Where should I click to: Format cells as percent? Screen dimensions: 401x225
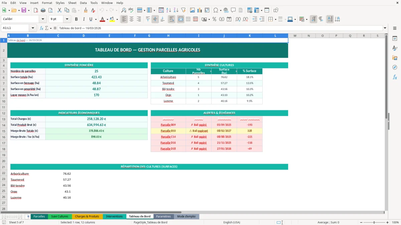214,19
